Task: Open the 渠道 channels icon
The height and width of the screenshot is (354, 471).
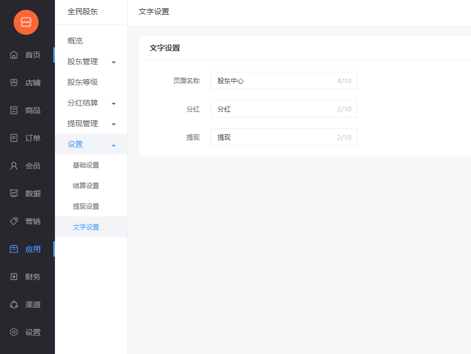Action: click(x=14, y=305)
